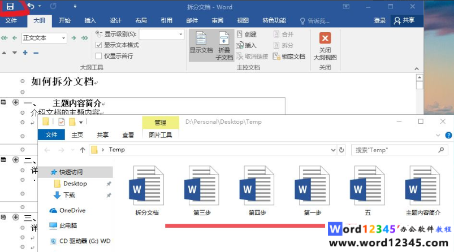Toggle the 显示文本格式 checkbox
Viewport: 454px width, 252px height.
click(99, 45)
